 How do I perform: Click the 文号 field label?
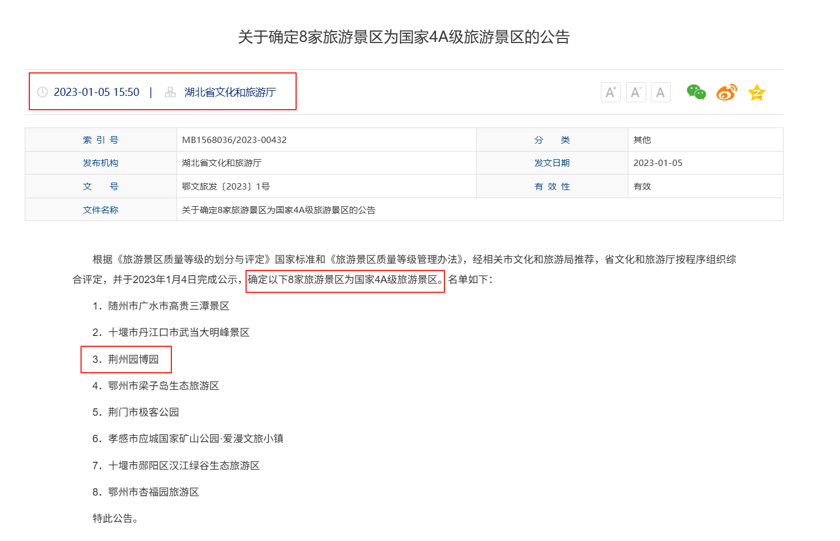(101, 186)
